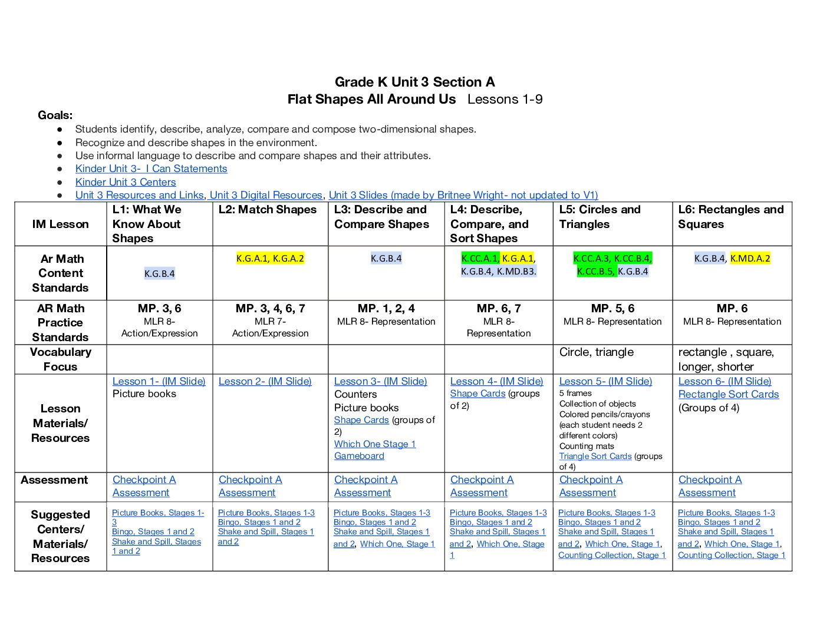Open Which One, Stage 1 in L3 column

coord(397,544)
